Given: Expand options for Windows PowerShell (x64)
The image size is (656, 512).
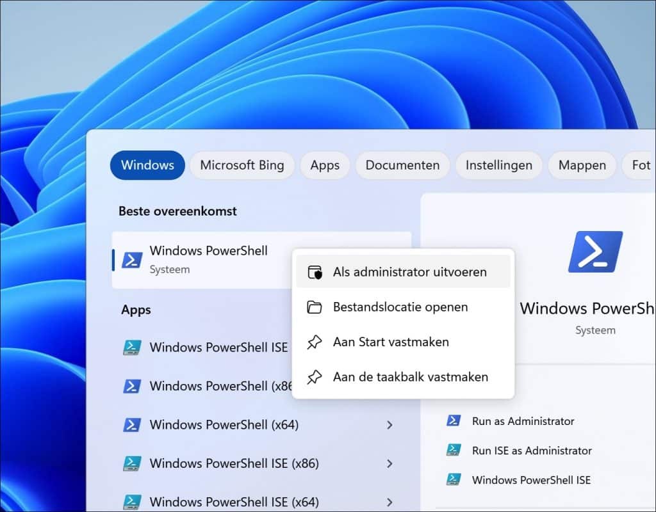Looking at the screenshot, I should click(389, 425).
